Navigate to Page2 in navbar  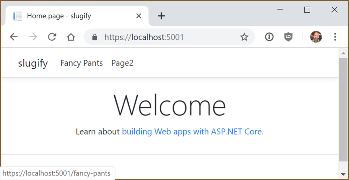pyautogui.click(x=122, y=63)
